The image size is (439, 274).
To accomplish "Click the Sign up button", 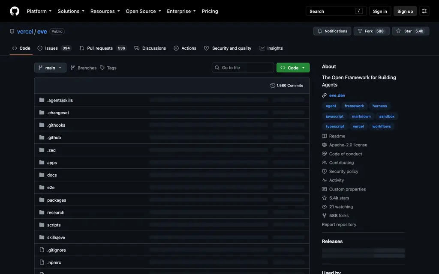I will (405, 11).
